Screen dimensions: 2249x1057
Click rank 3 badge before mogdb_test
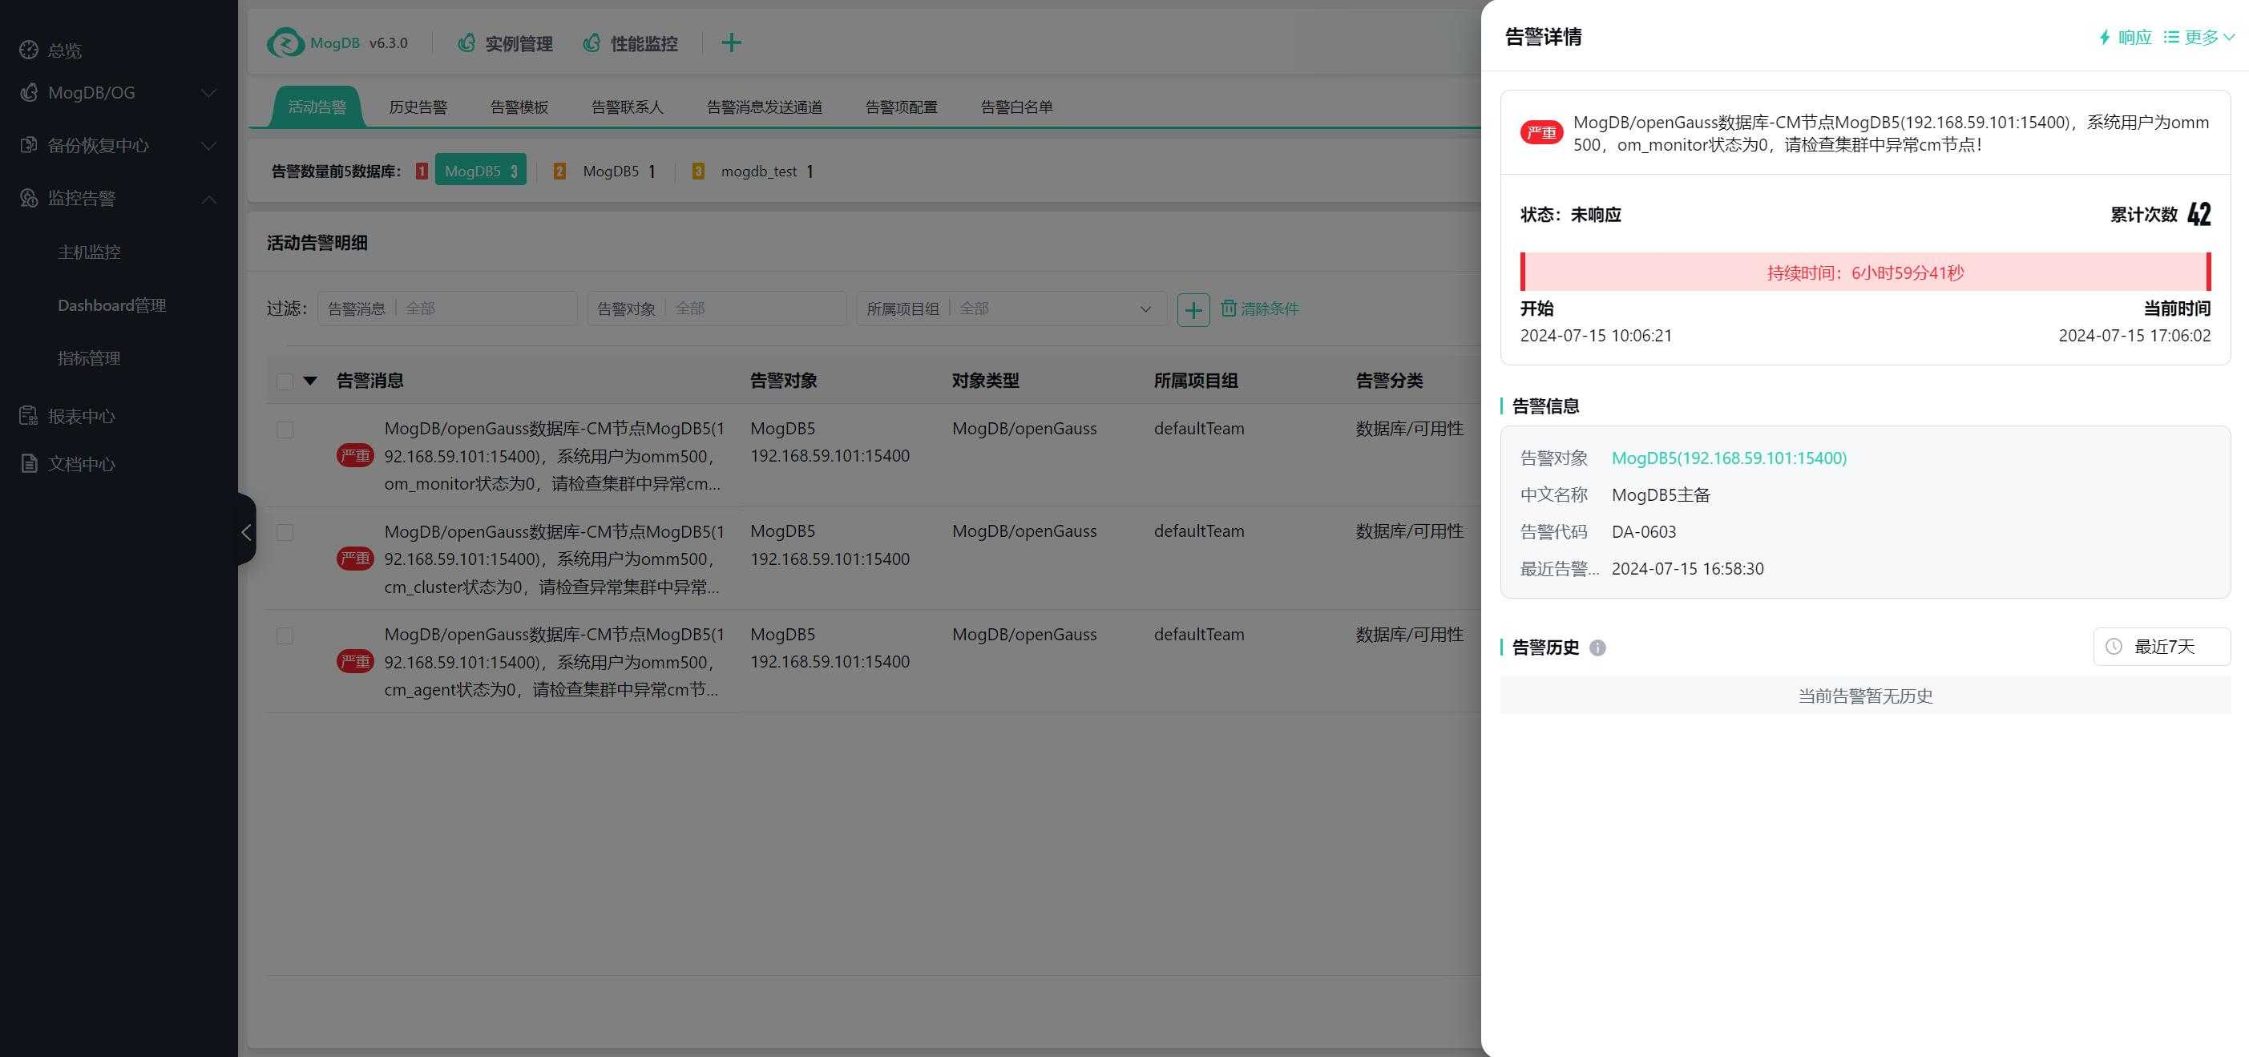coord(697,171)
